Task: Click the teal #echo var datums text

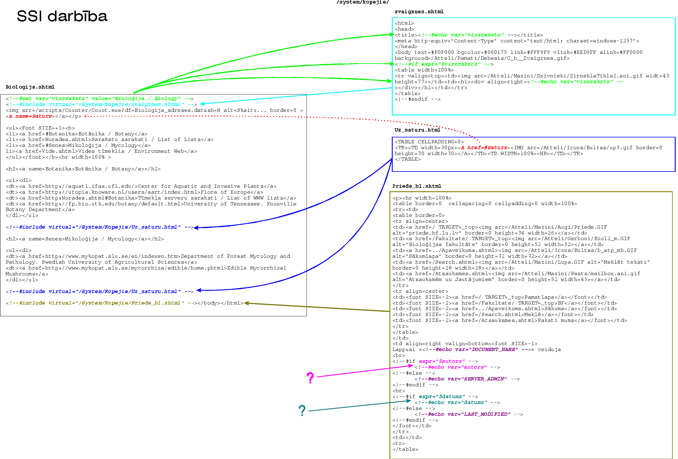Action: point(452,402)
